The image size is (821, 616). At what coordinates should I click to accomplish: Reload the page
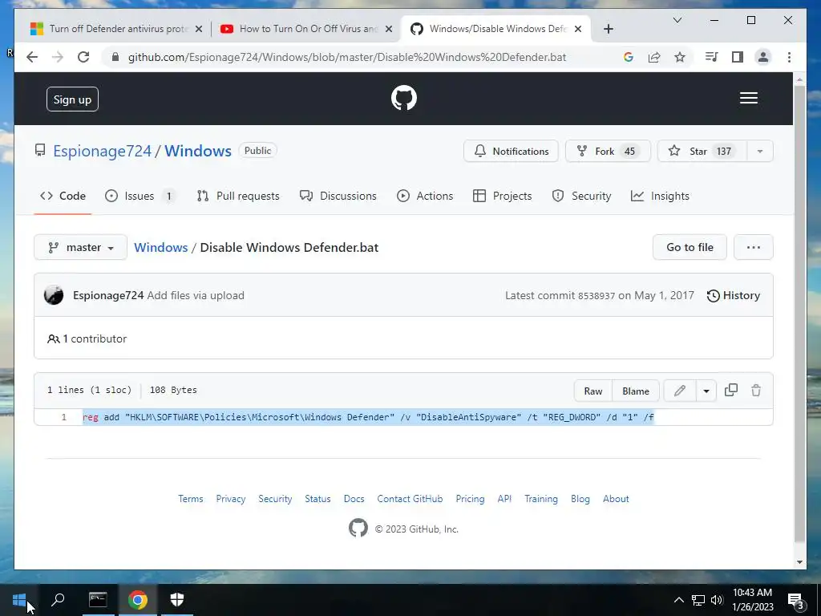83,57
